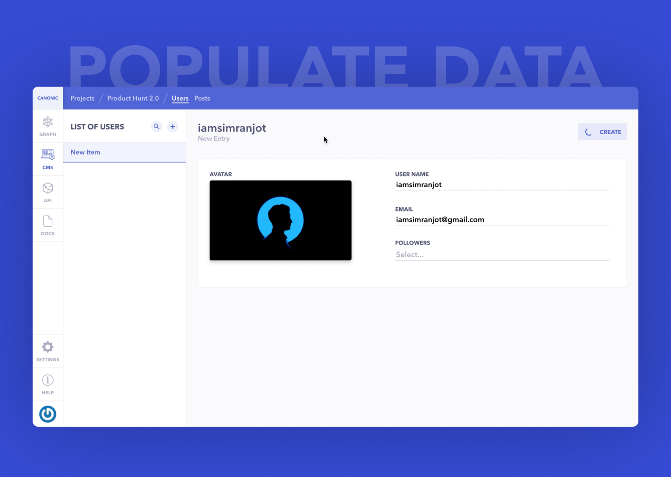Viewport: 671px width, 477px height.
Task: Open the Graph section in sidebar
Action: coord(48,126)
